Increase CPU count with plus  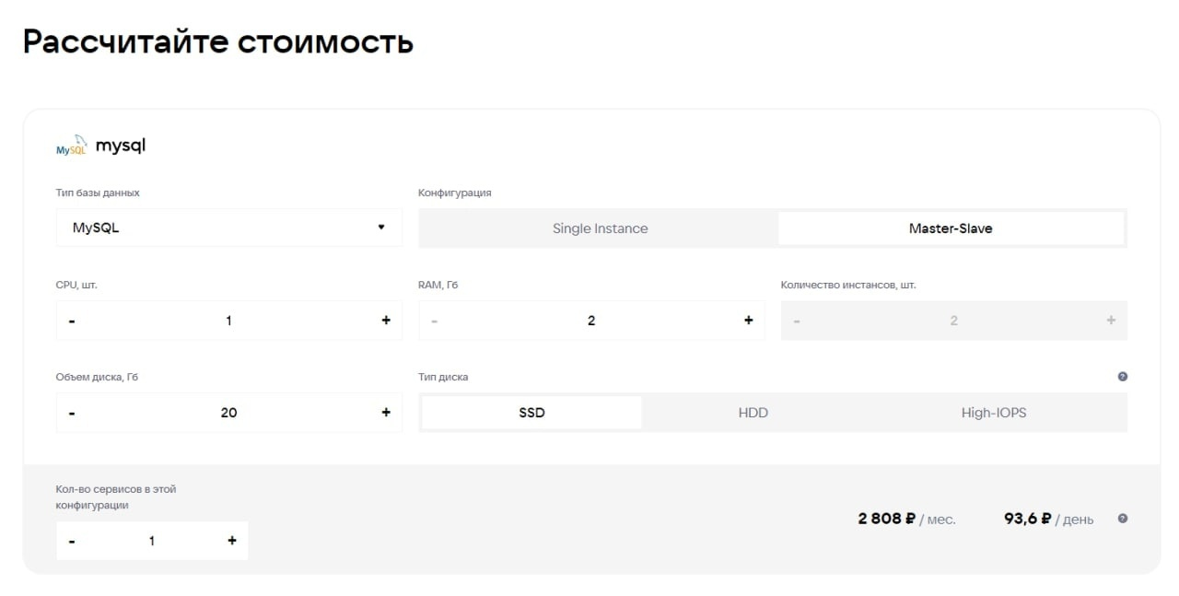pyautogui.click(x=386, y=321)
